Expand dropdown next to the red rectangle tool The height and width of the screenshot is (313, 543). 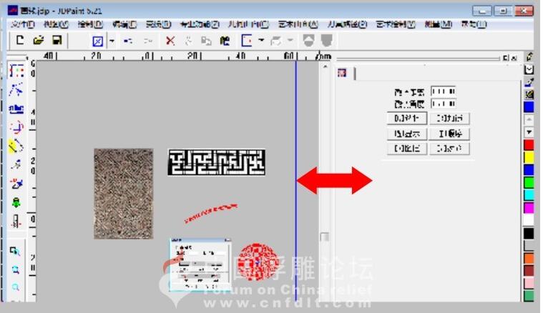tap(261, 41)
